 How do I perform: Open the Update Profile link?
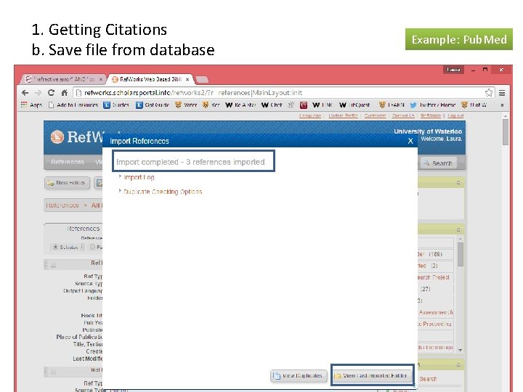click(x=343, y=115)
